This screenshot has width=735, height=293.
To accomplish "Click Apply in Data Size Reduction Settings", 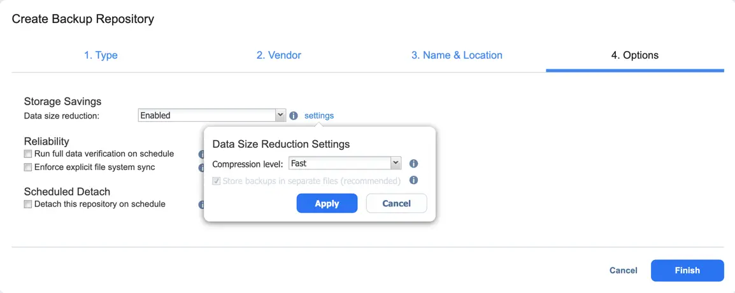I will point(327,203).
